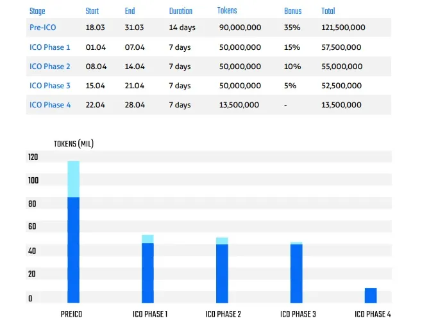The width and height of the screenshot is (438, 325).
Task: Open the ICO Phase 1 stage link
Action: [x=50, y=47]
